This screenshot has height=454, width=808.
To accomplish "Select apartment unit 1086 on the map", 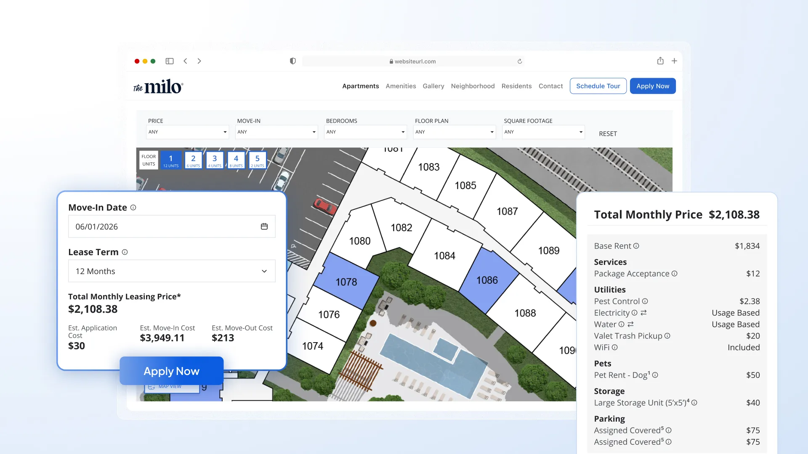I will [x=487, y=280].
